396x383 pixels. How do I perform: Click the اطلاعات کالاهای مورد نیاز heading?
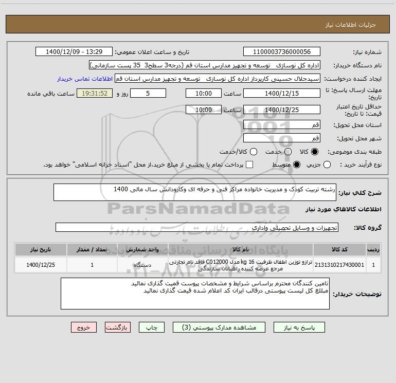click(x=343, y=209)
